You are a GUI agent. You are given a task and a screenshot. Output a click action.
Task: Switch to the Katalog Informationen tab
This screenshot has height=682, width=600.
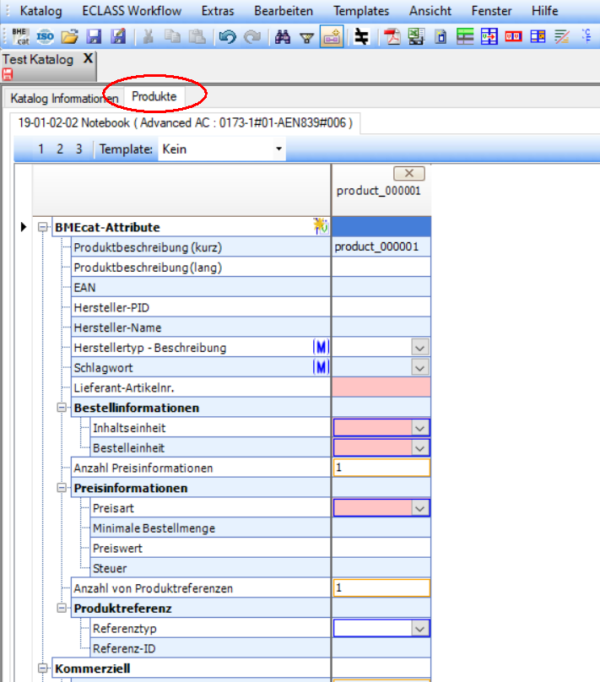[x=62, y=98]
